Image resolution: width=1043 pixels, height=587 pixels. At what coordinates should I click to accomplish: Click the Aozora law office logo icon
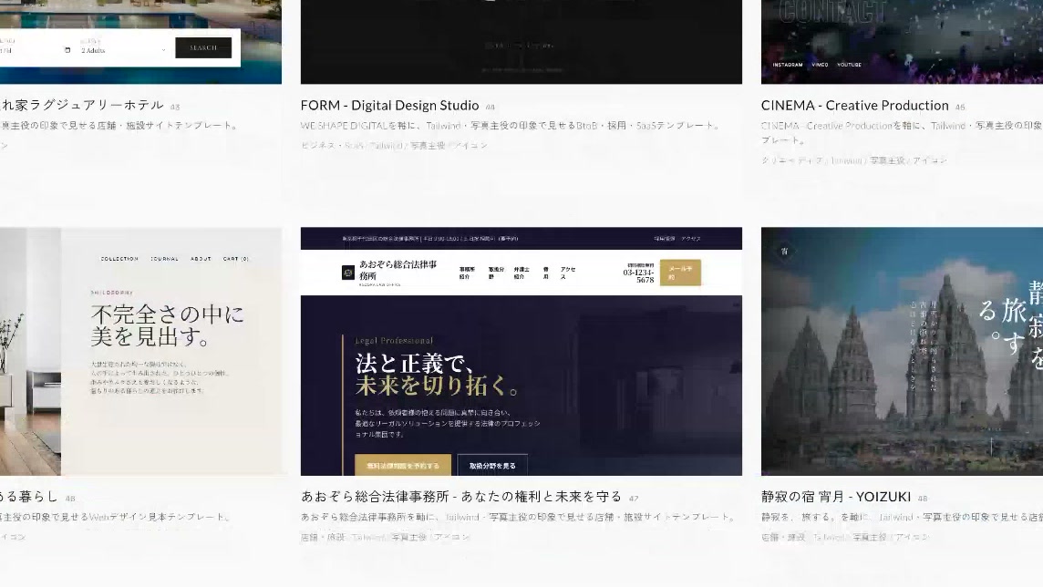pyautogui.click(x=348, y=273)
